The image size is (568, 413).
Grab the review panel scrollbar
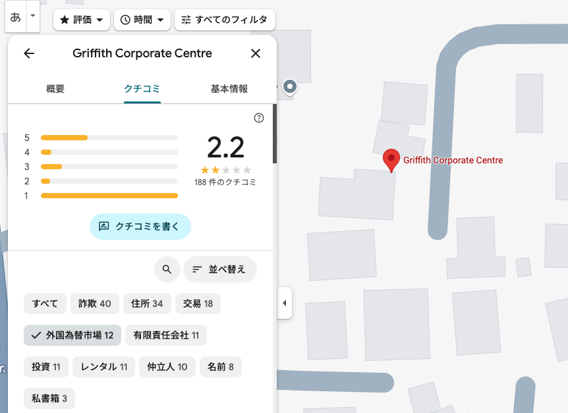click(275, 134)
